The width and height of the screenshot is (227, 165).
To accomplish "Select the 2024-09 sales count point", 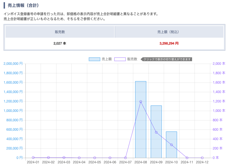I will [156, 132].
